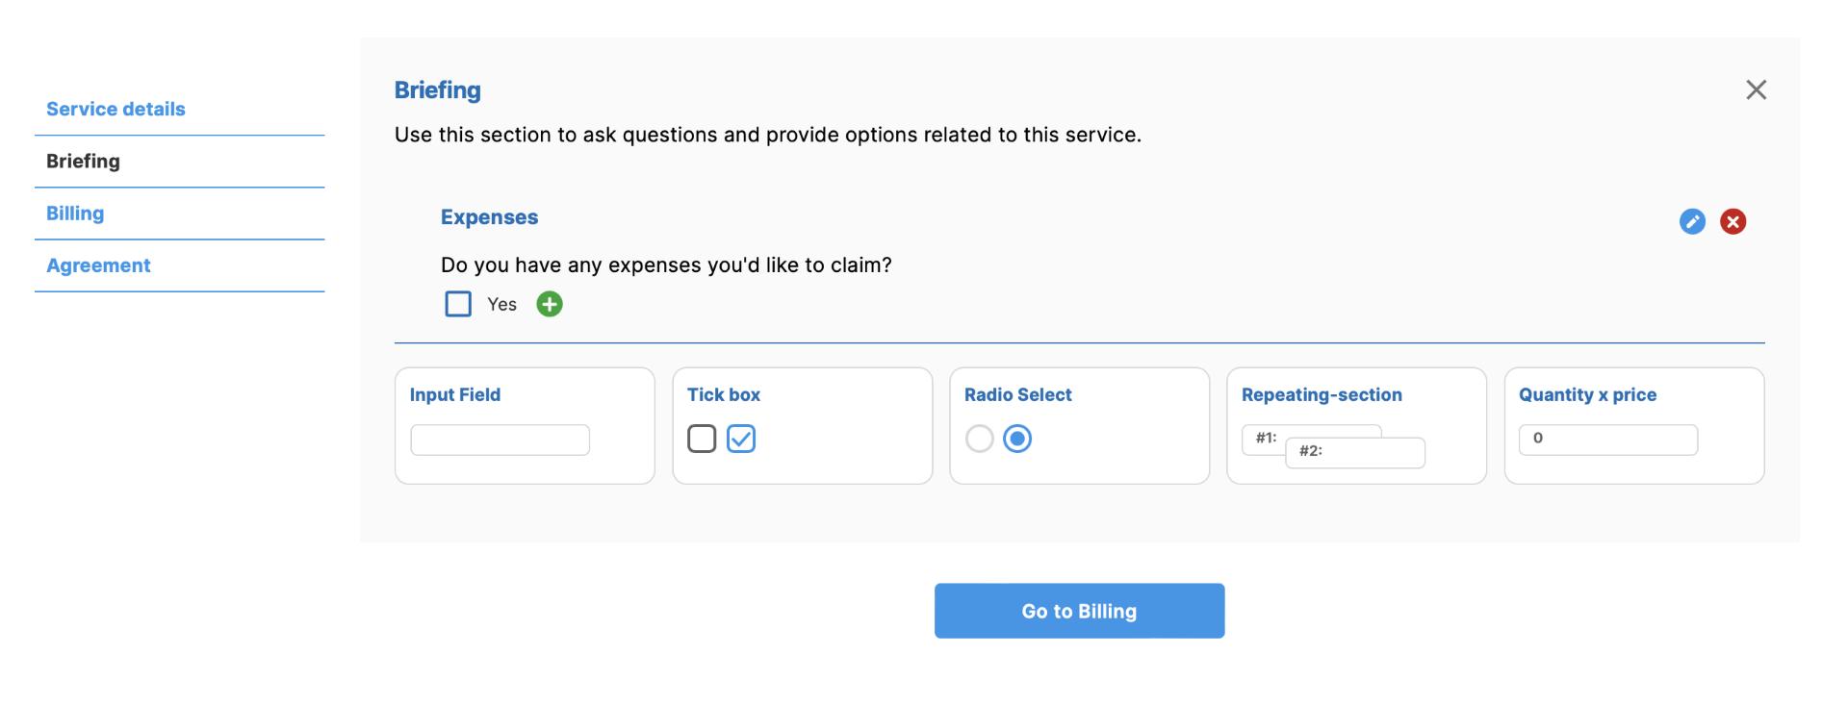Click the #1 field in Repeating-section card
1848x705 pixels.
tap(1264, 439)
